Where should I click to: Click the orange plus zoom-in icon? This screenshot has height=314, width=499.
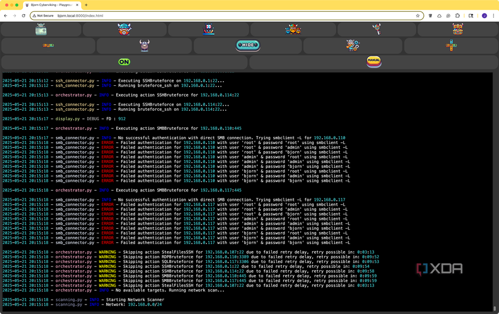click(x=451, y=46)
